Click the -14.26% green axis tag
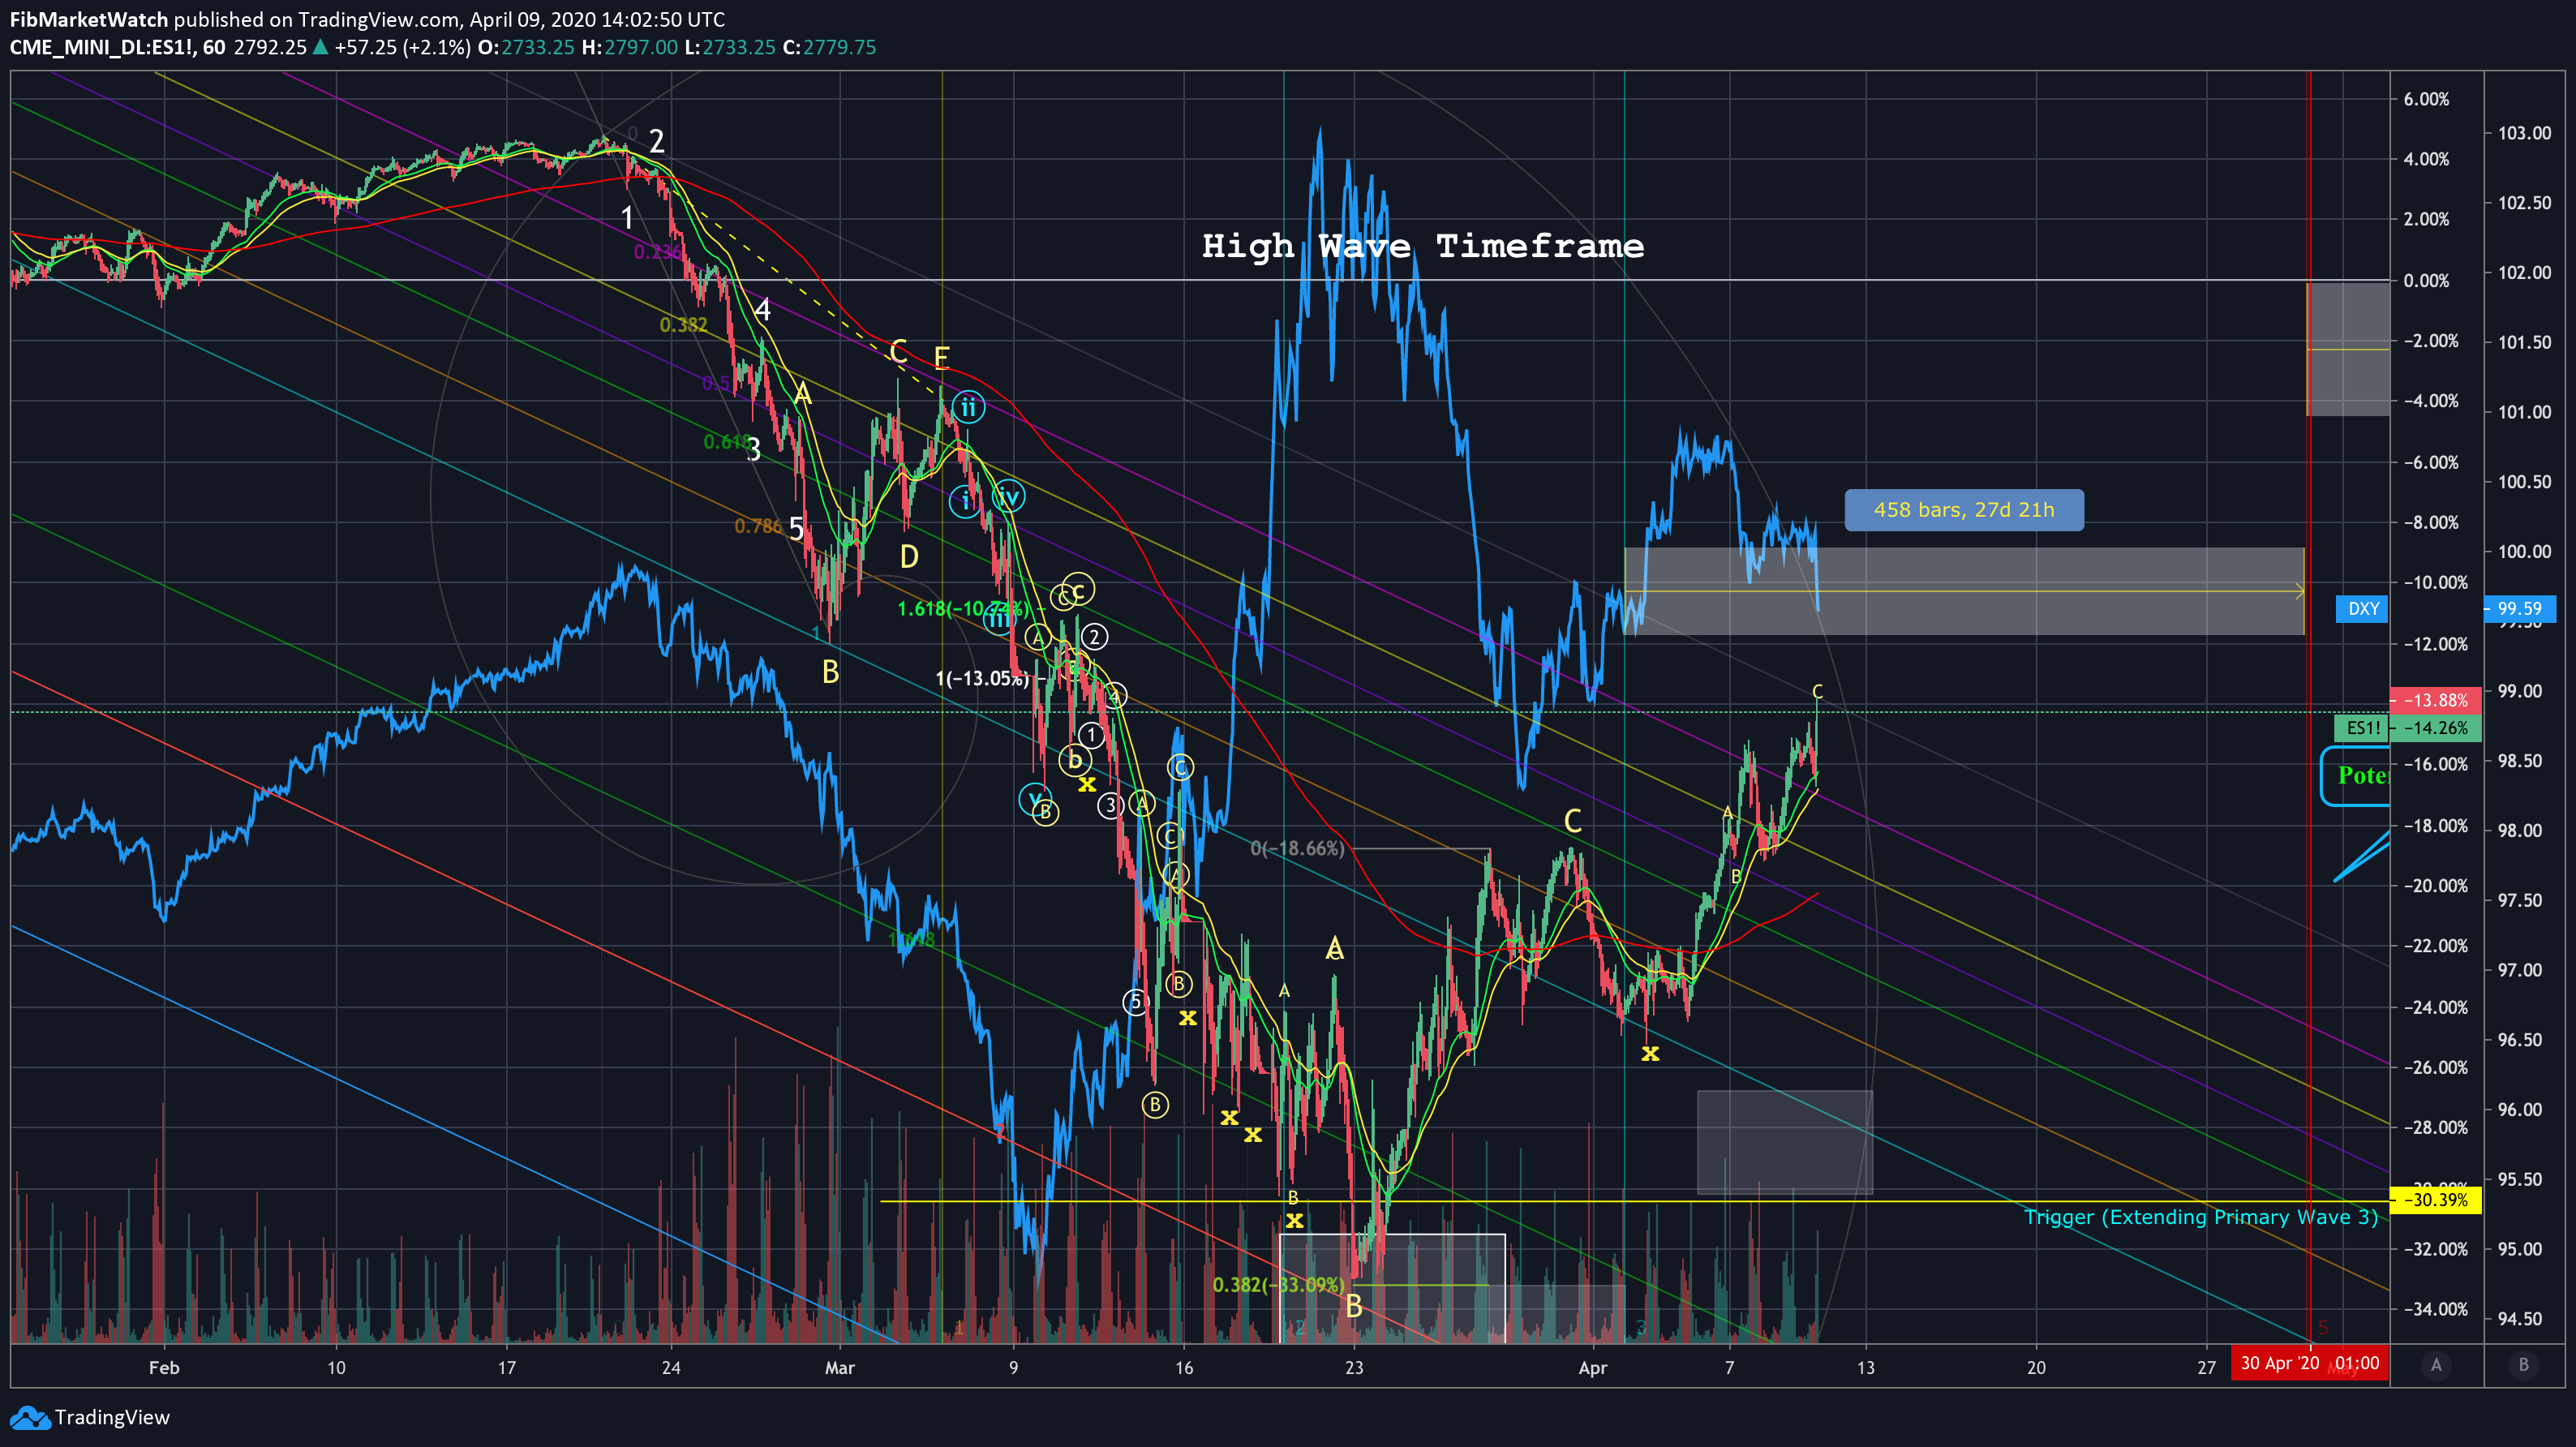The height and width of the screenshot is (1447, 2576). [2437, 728]
